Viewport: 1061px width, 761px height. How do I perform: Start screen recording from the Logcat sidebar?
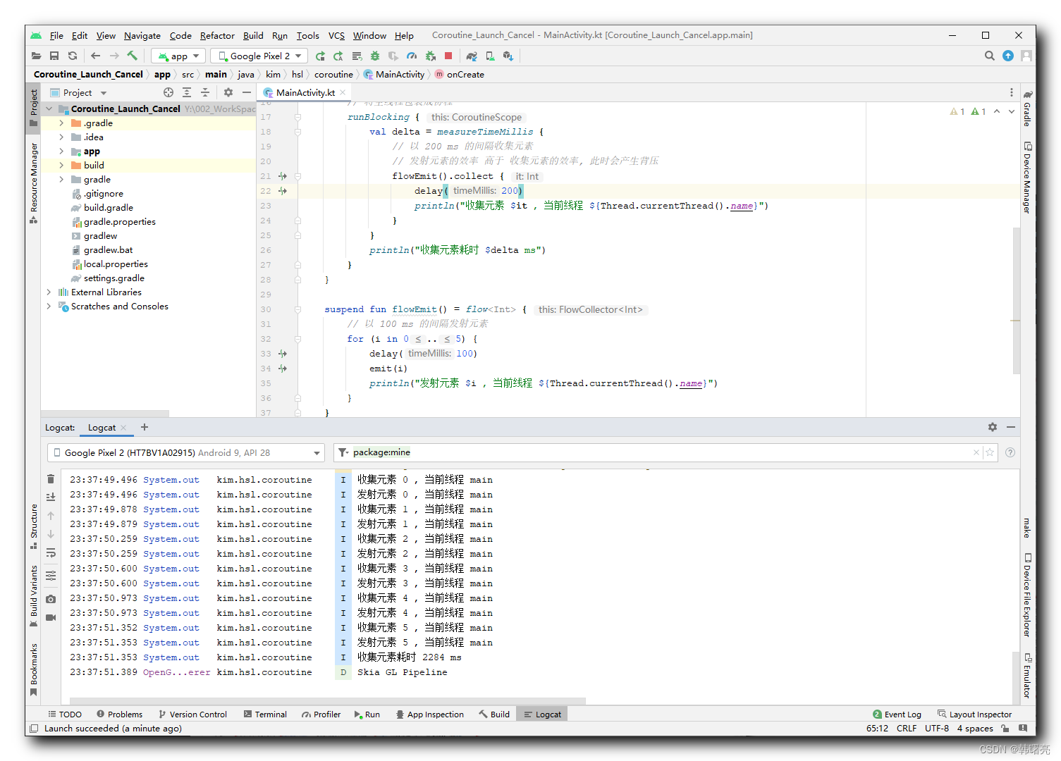[x=51, y=617]
